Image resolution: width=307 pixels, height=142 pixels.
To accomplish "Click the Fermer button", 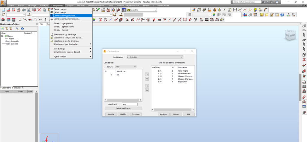I will tap(176, 114).
